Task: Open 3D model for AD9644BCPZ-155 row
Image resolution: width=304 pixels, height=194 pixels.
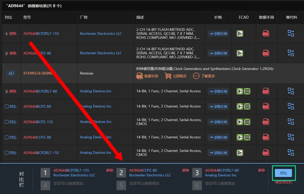Action: [247, 122]
